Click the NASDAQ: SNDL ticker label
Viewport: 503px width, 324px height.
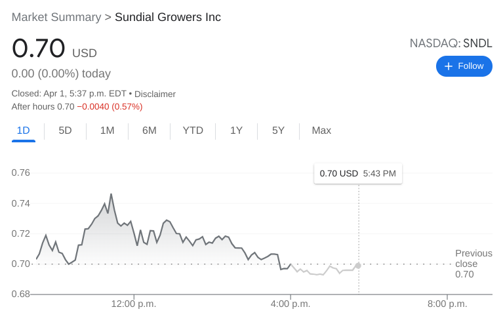pyautogui.click(x=451, y=44)
